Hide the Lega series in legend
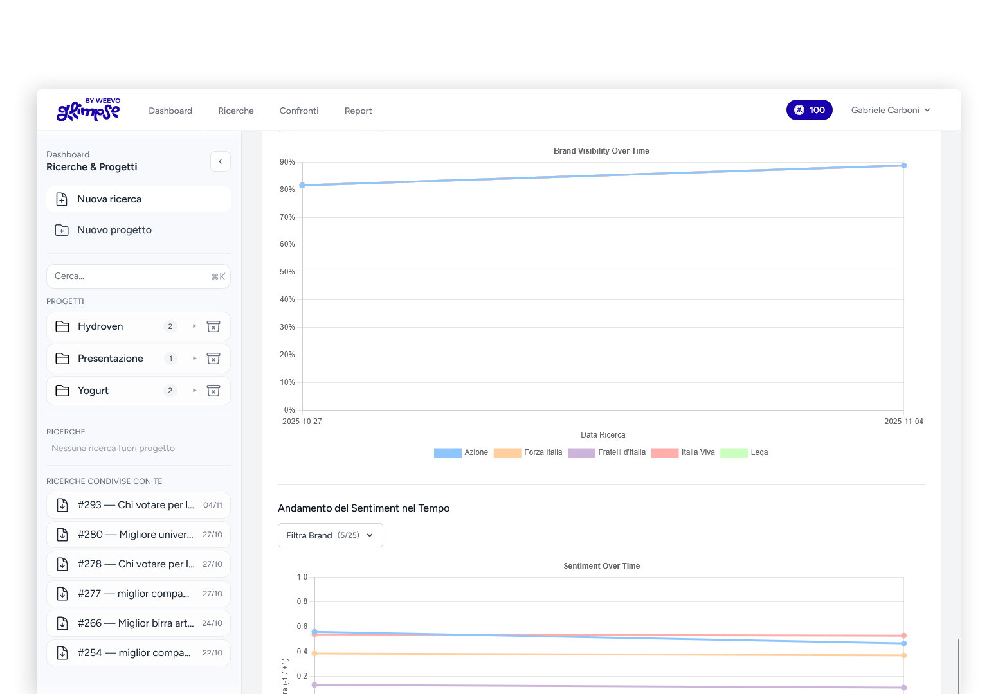 744,452
